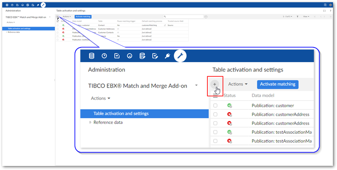
Task: Open the table Actions menu in enlarged callout
Action: click(238, 84)
